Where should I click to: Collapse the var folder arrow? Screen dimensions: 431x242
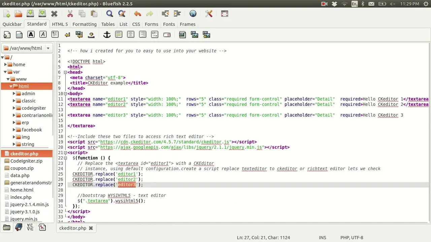(x=5, y=72)
